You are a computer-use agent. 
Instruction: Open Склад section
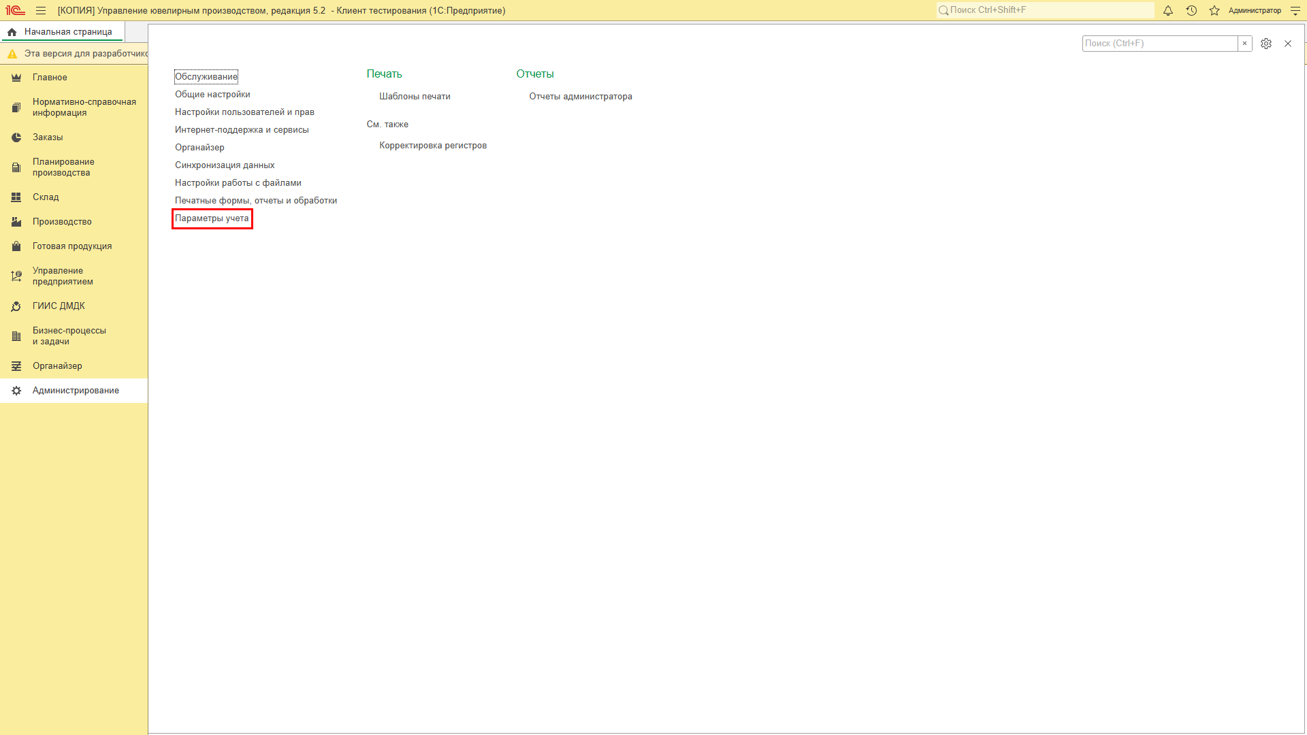[74, 197]
